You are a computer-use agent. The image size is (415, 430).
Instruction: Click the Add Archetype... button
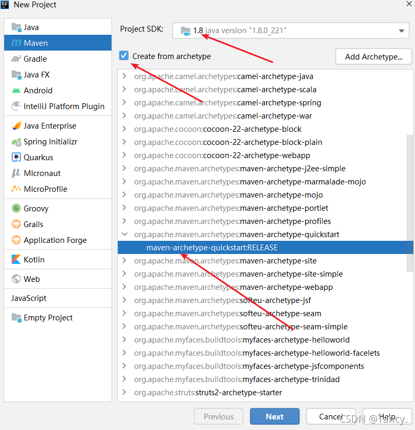coord(373,57)
